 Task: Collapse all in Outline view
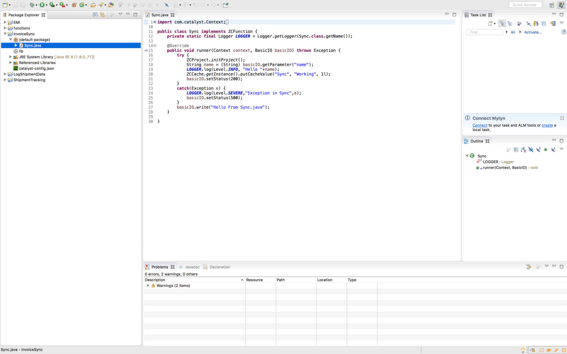[516, 150]
